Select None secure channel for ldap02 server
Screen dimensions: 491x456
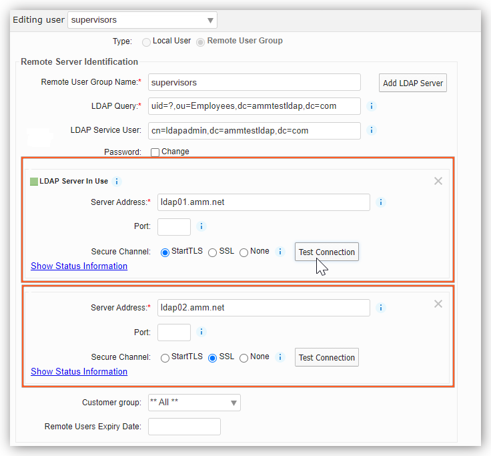(x=243, y=358)
